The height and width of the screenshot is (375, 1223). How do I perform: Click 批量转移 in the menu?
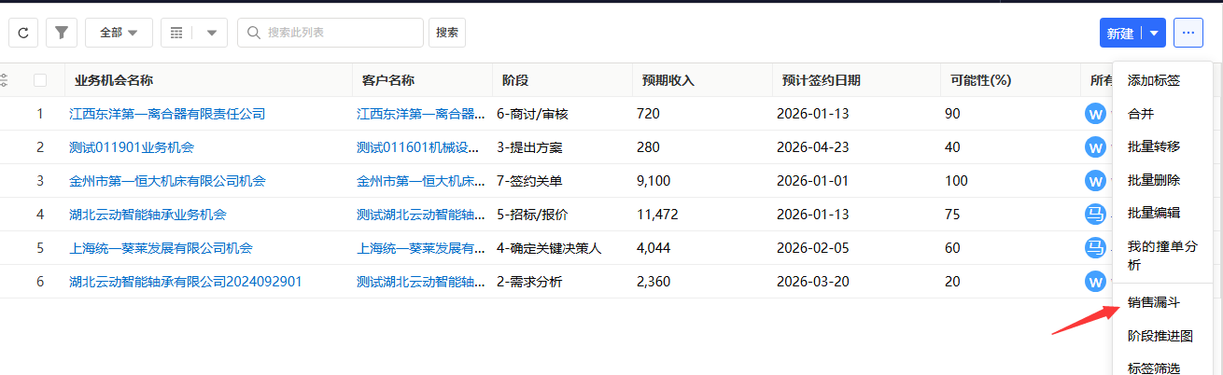(1154, 146)
